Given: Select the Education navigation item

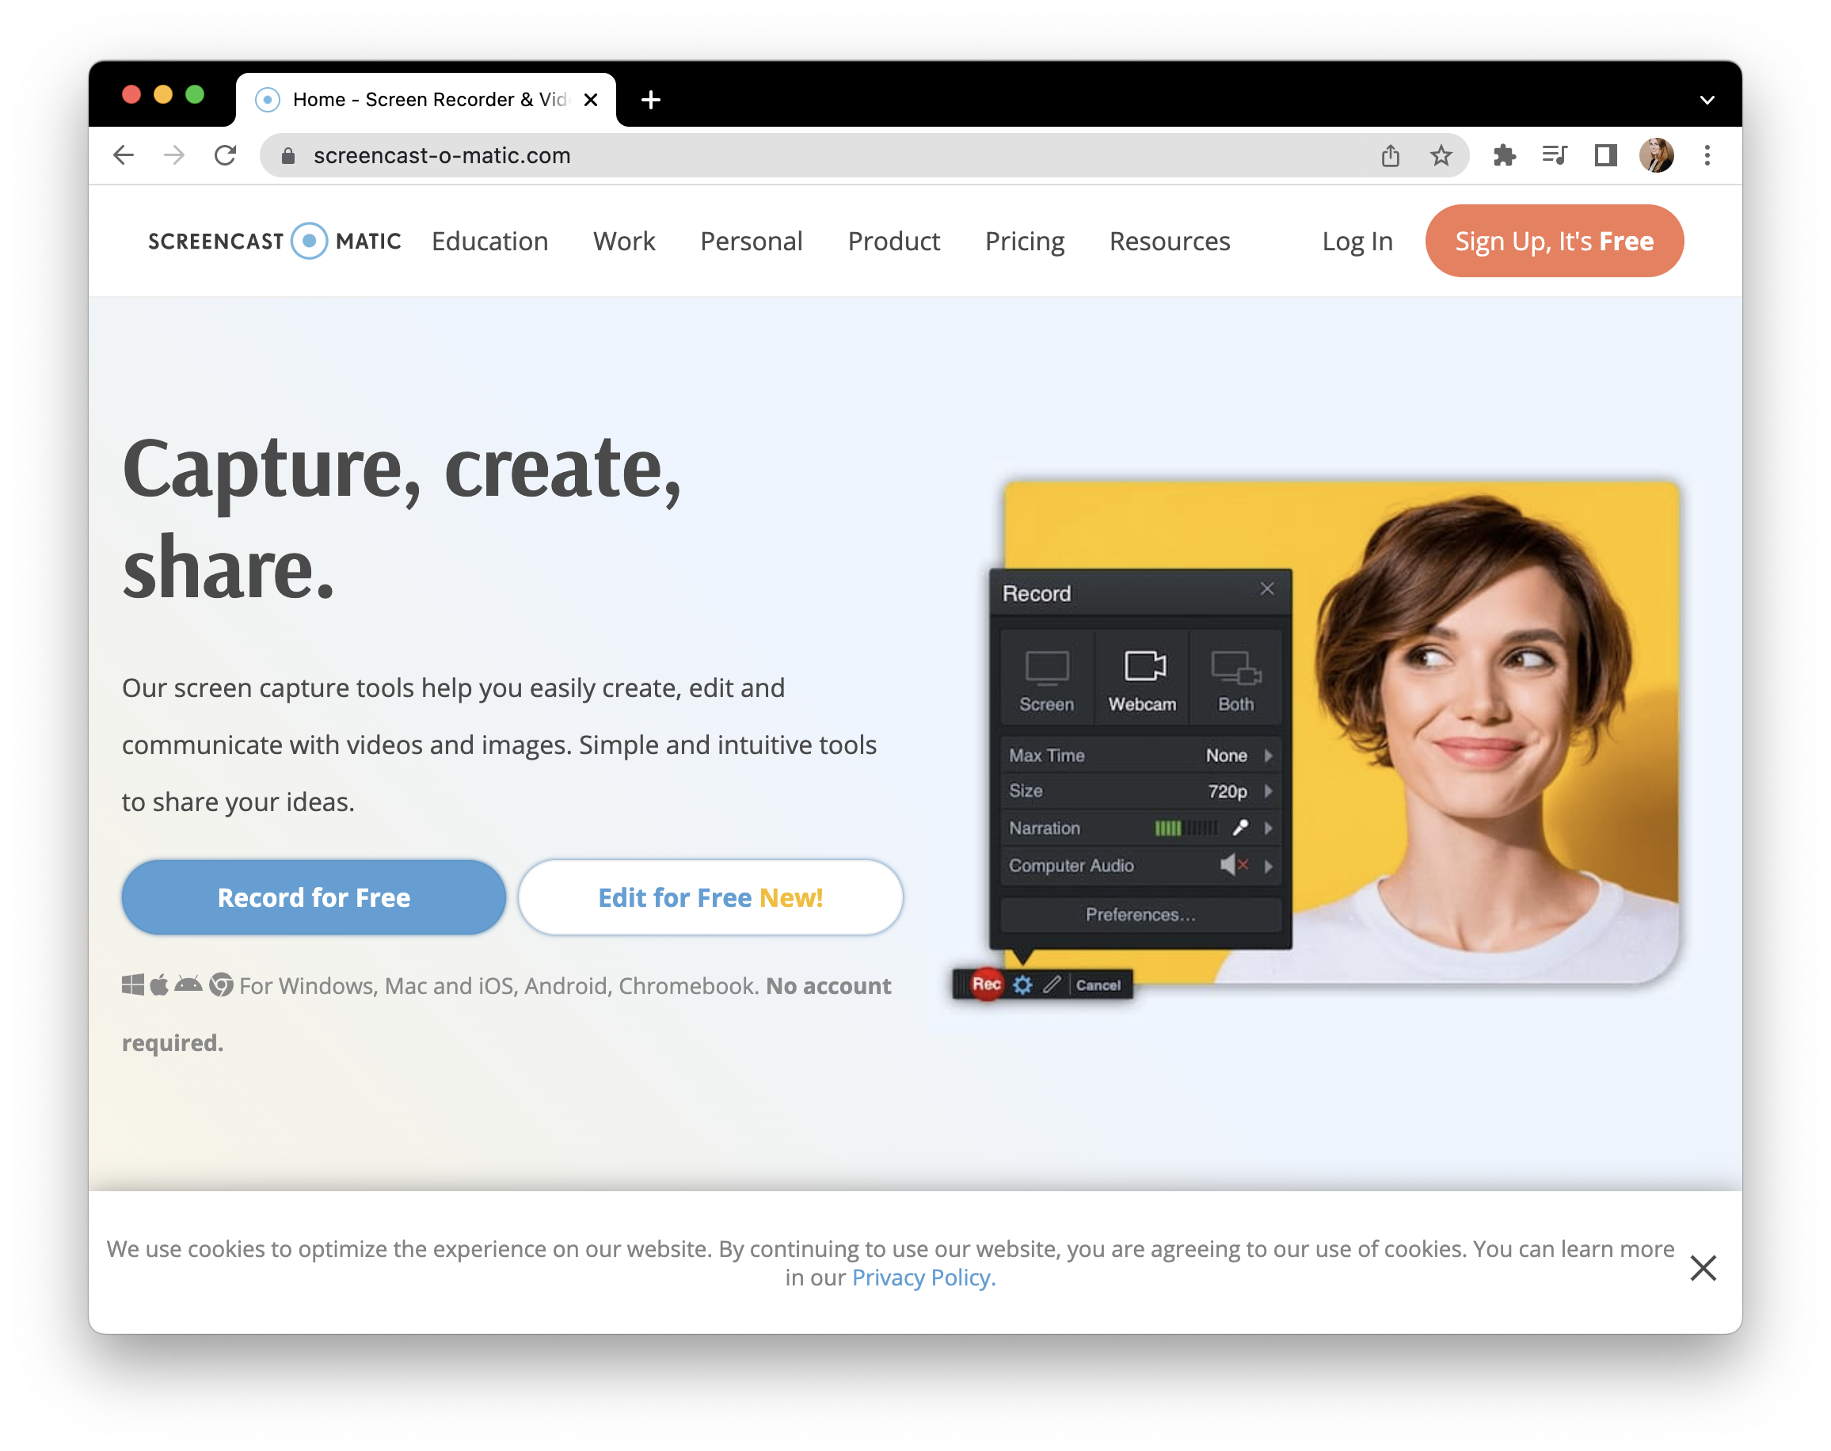Looking at the screenshot, I should click(490, 242).
